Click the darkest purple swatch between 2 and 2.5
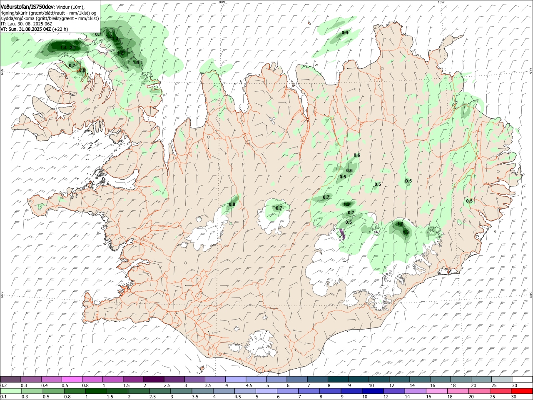 (153, 379)
